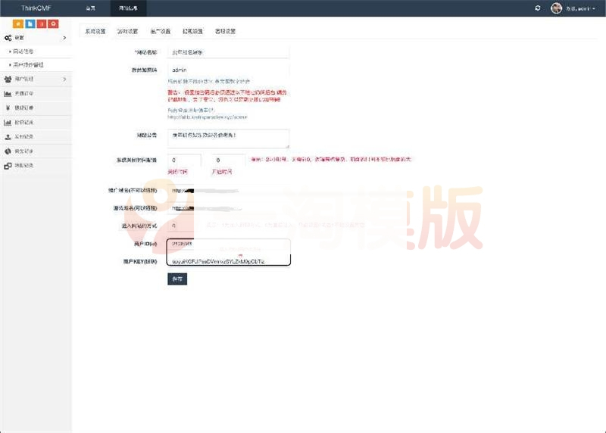The image size is (606, 433).
Task: Click the field containing 'admin'
Action: pyautogui.click(x=228, y=69)
